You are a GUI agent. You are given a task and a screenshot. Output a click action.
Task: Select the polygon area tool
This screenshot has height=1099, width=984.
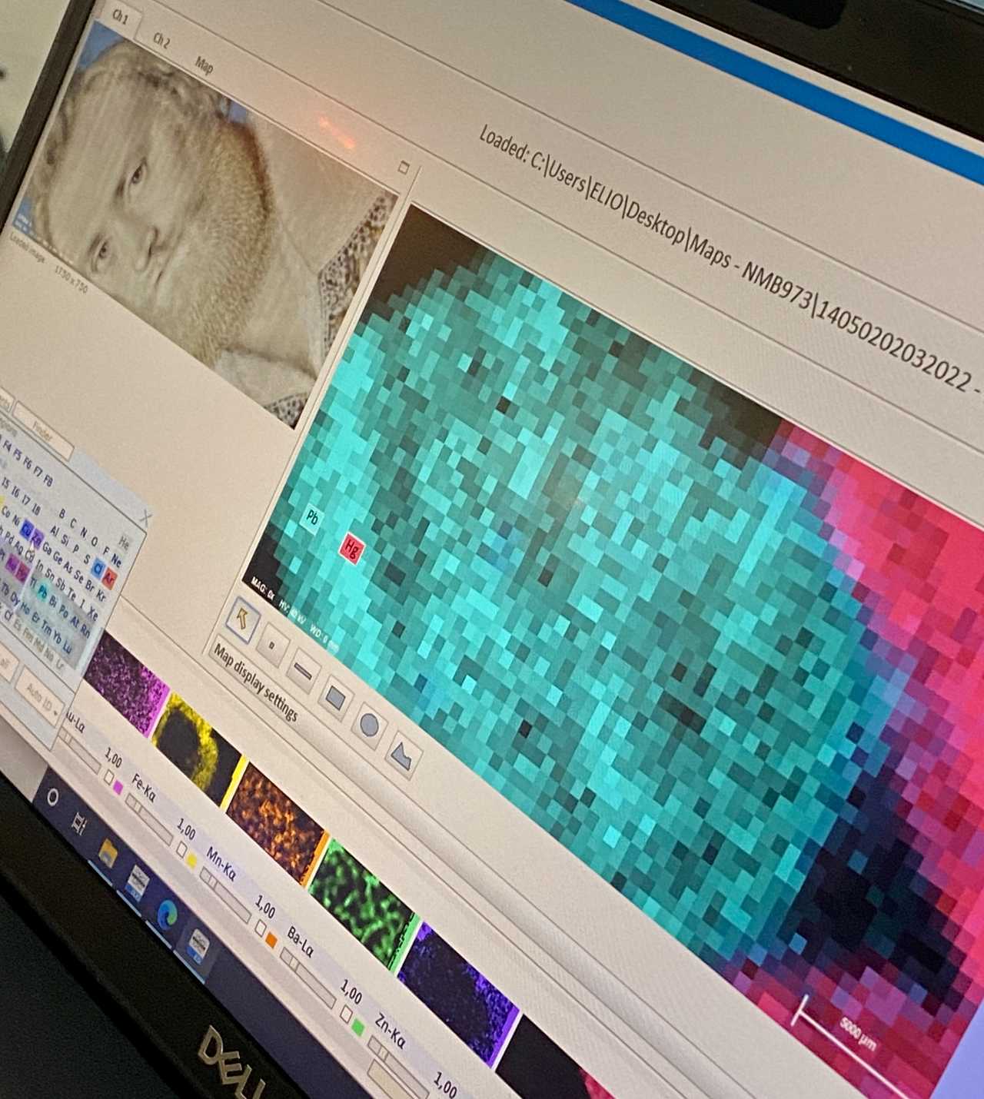(402, 753)
